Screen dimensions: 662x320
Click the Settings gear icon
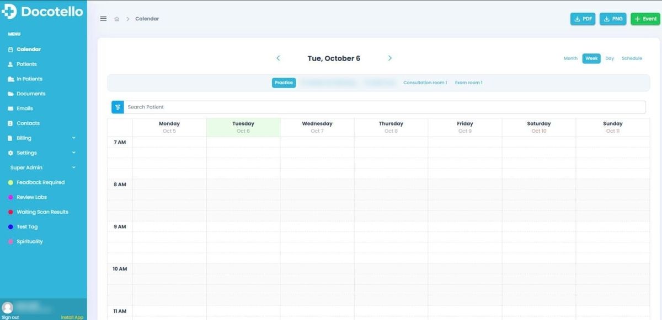[x=10, y=153]
